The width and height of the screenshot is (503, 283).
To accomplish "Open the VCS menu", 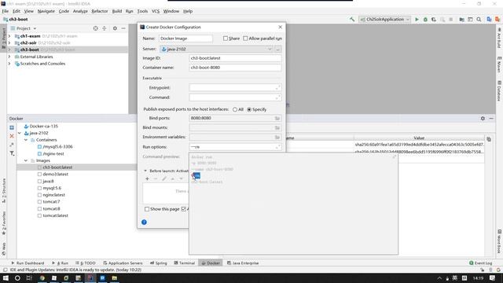I will point(156,11).
